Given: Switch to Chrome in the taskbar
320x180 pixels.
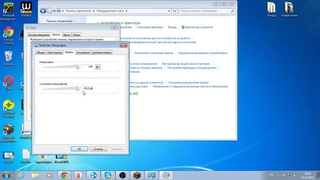Looking at the screenshot, I should click(x=64, y=175).
